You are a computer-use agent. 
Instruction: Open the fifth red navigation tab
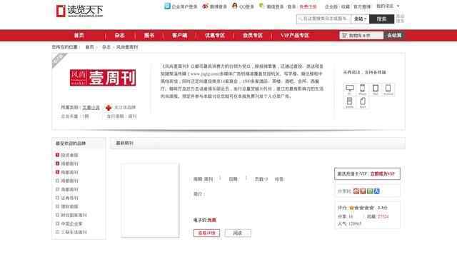(215, 36)
